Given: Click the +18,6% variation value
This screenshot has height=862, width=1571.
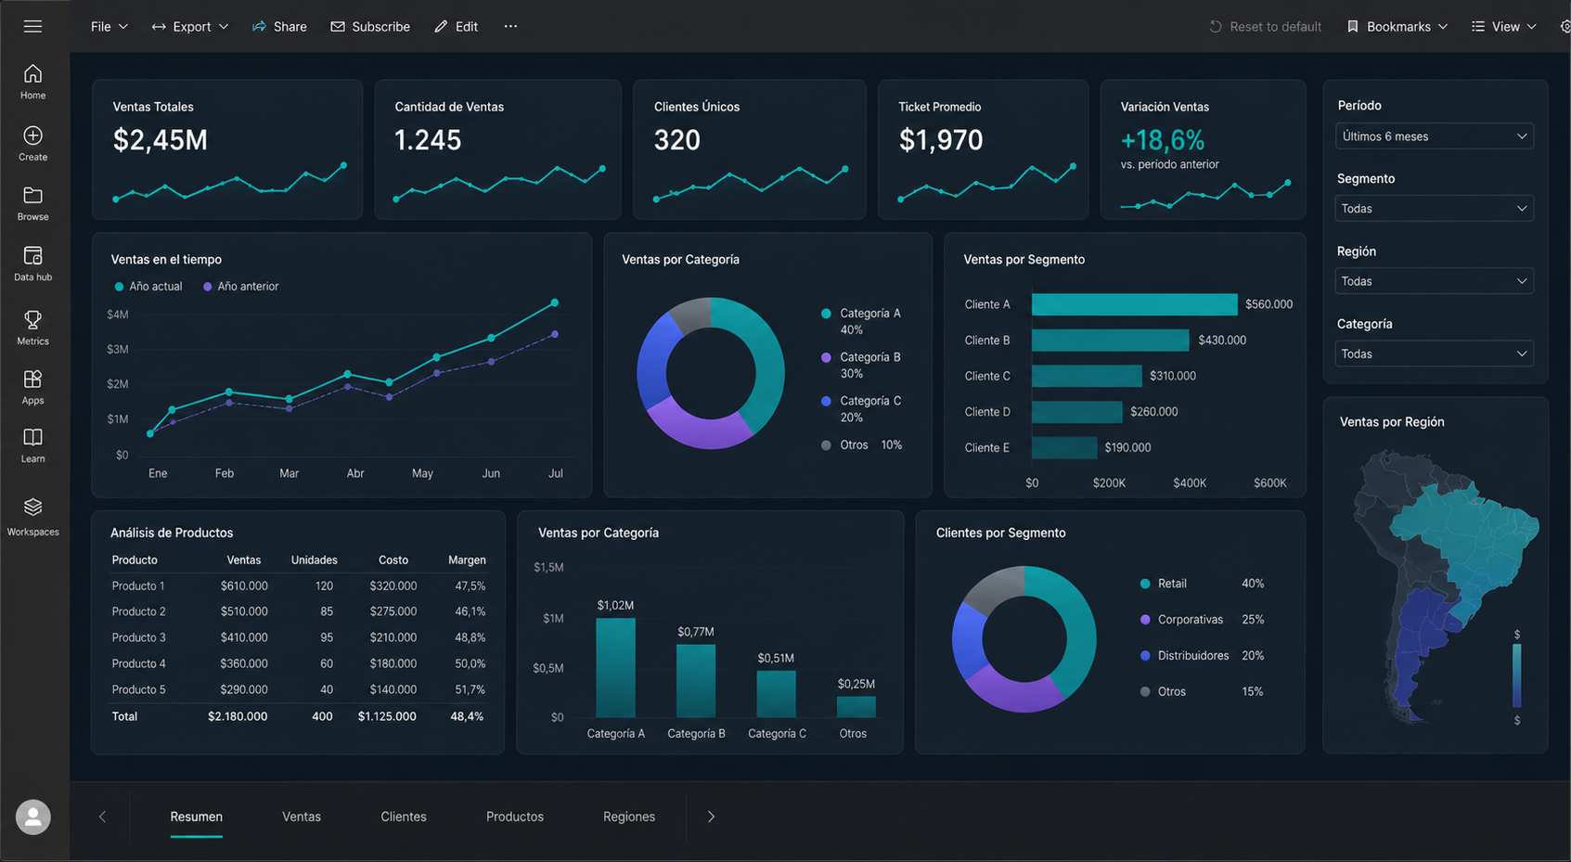Looking at the screenshot, I should tap(1163, 140).
